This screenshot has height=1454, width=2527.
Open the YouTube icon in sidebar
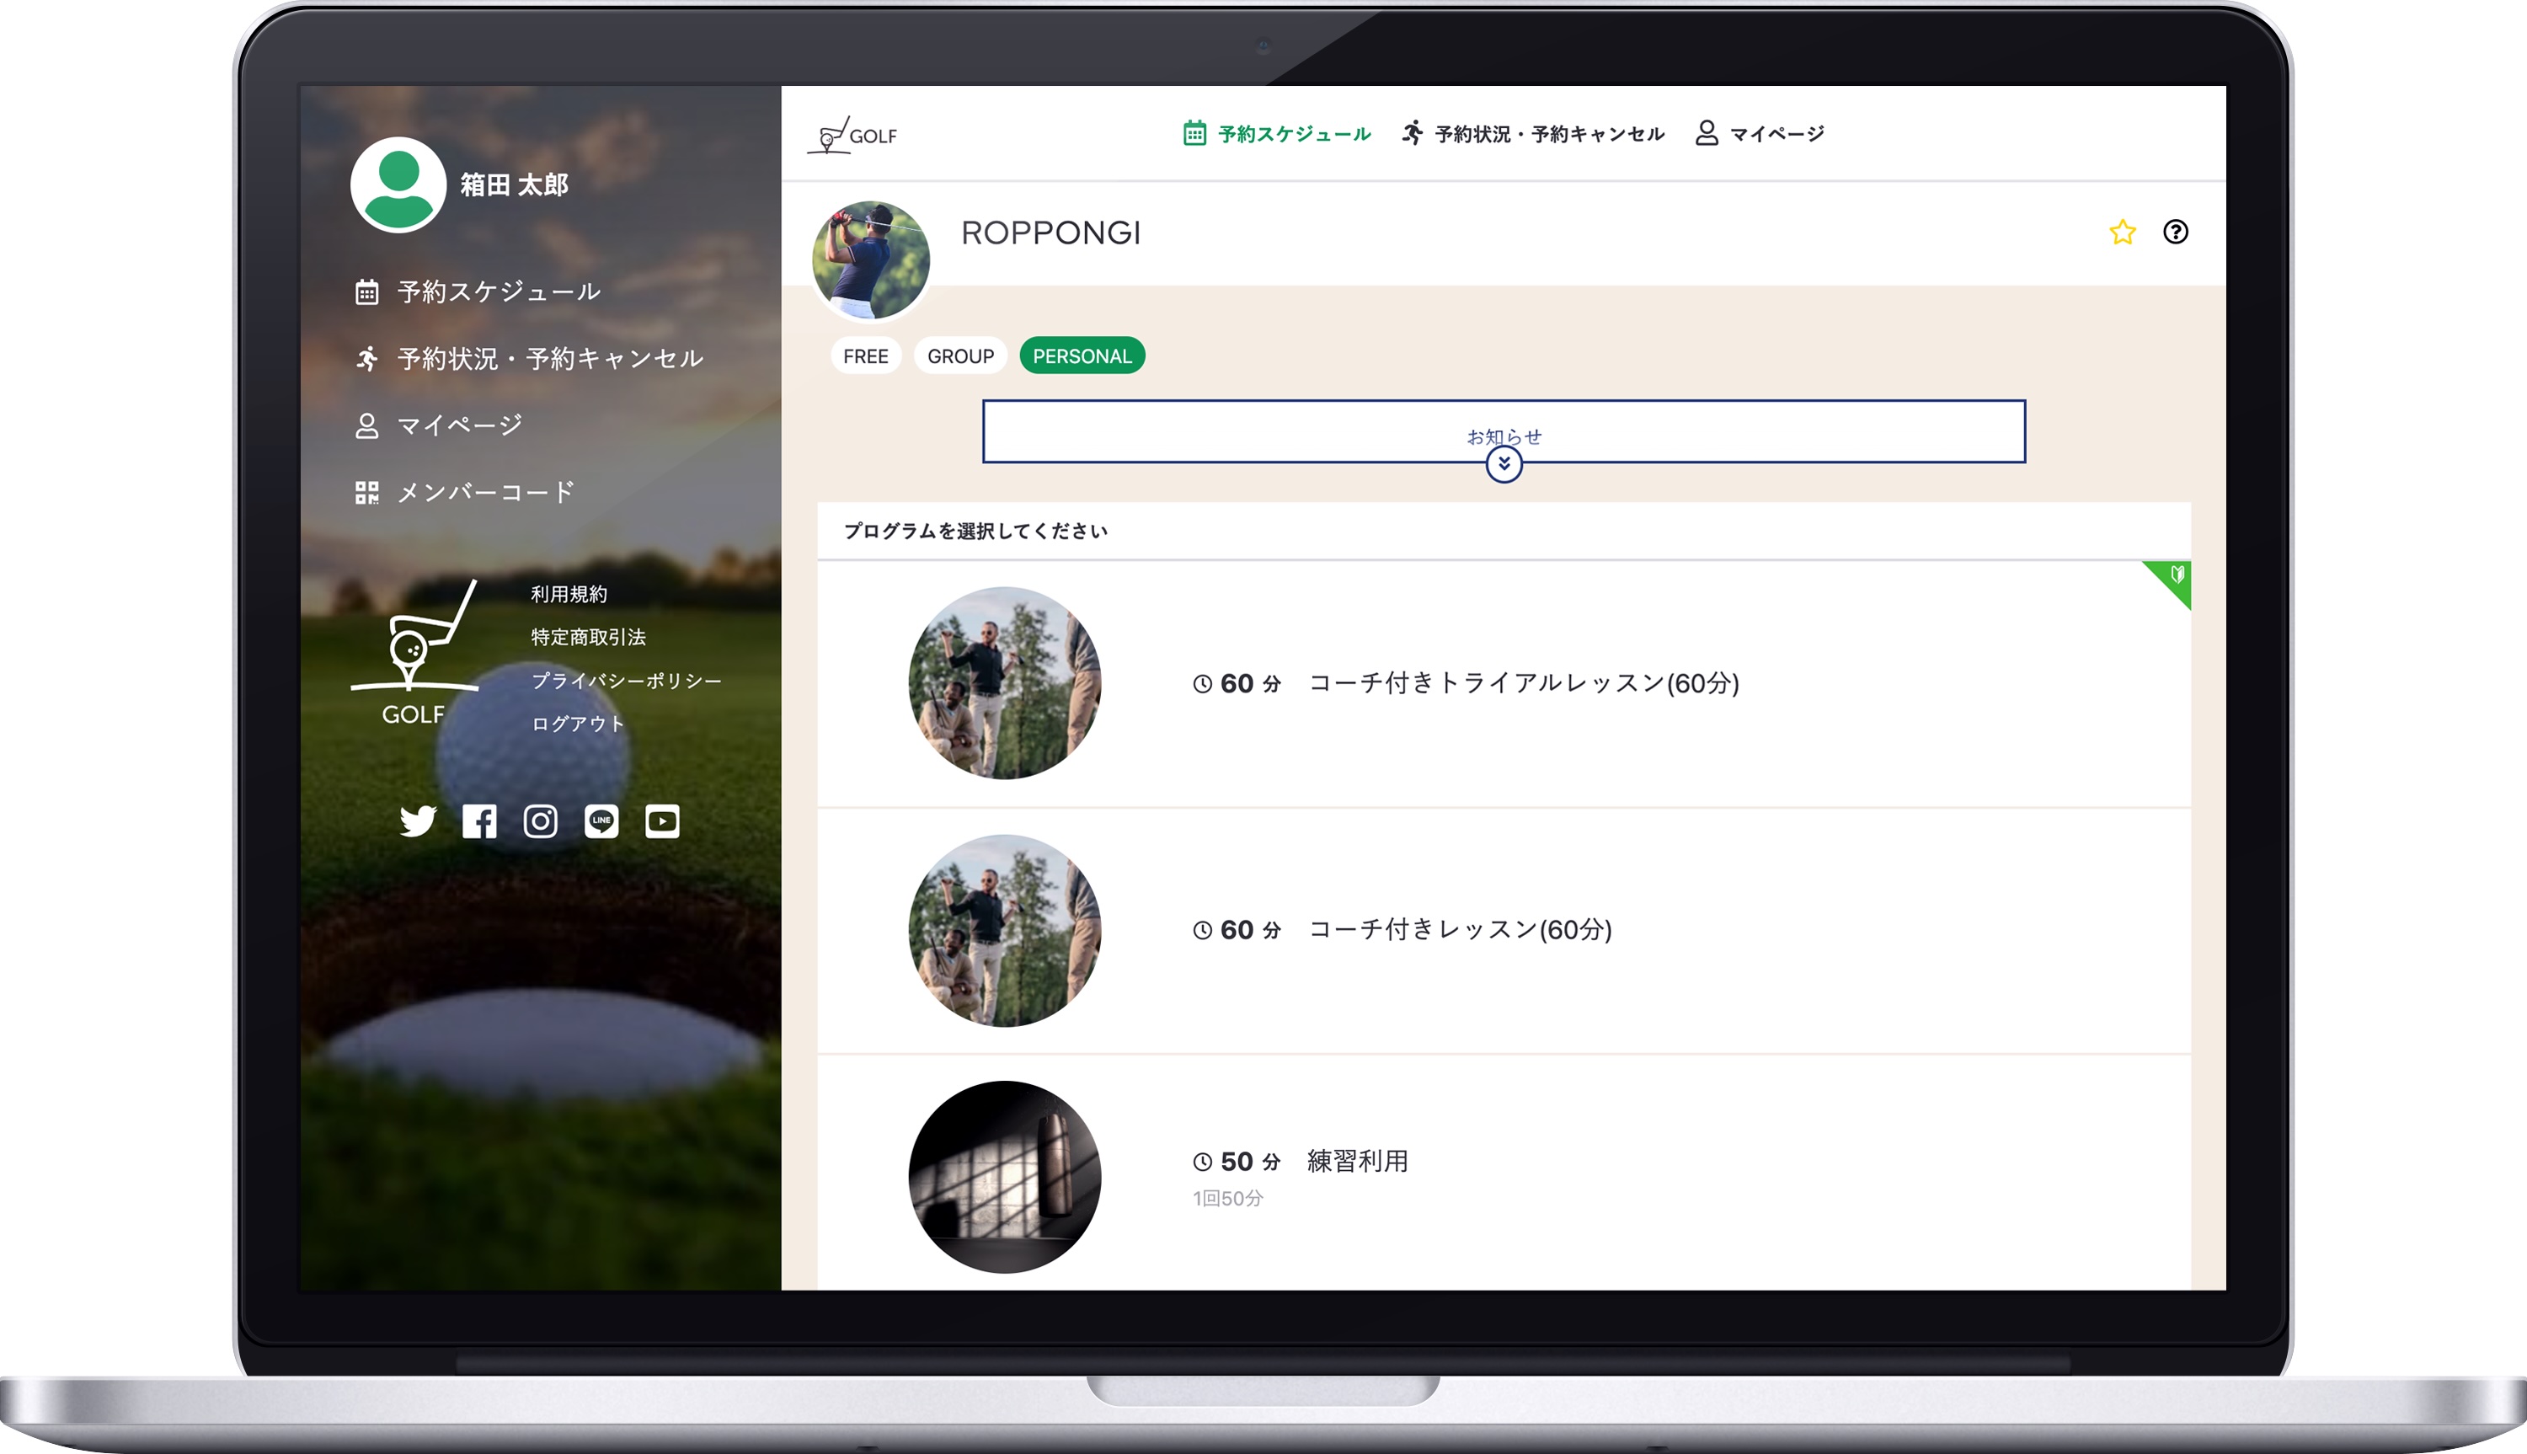coord(662,821)
